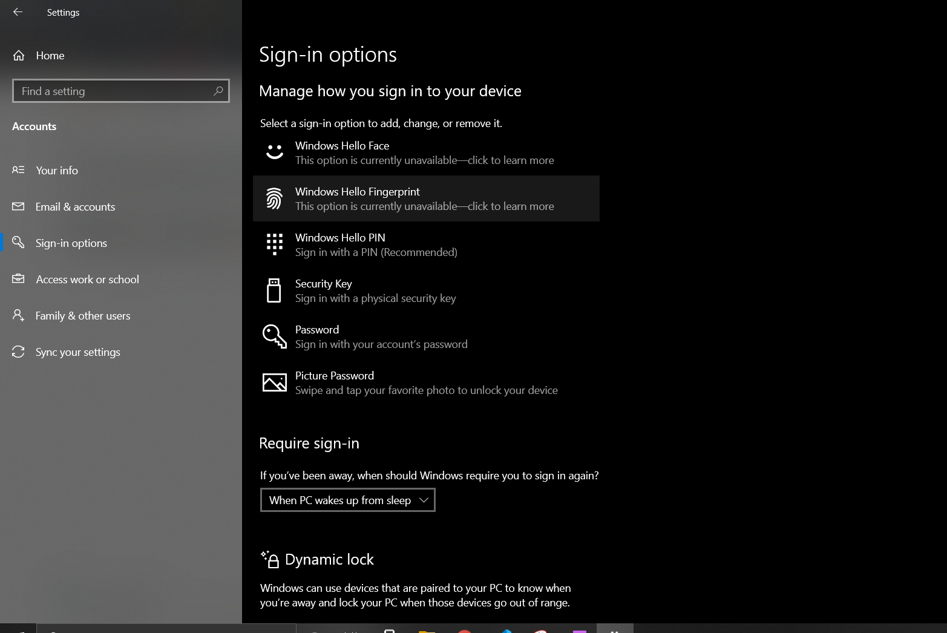Expand the Security Key option

[375, 290]
